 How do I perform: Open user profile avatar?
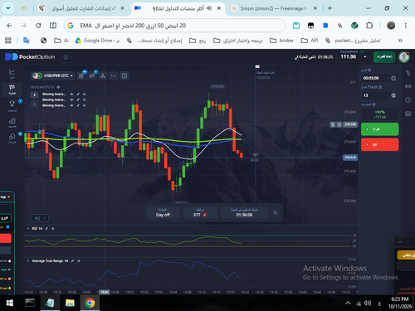coord(404,57)
